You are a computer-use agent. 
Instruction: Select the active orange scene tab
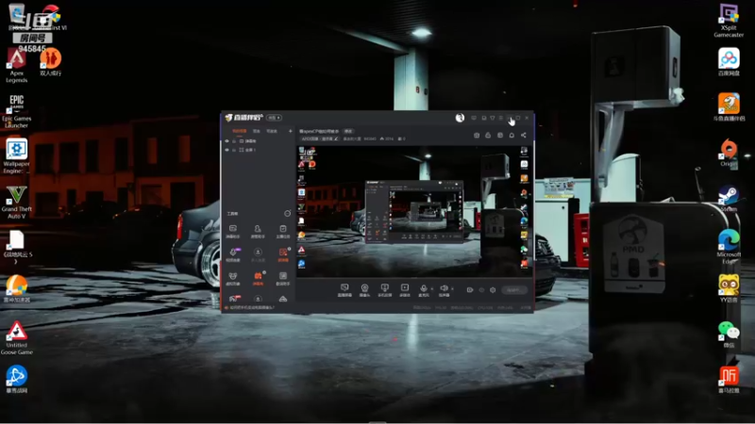[240, 131]
